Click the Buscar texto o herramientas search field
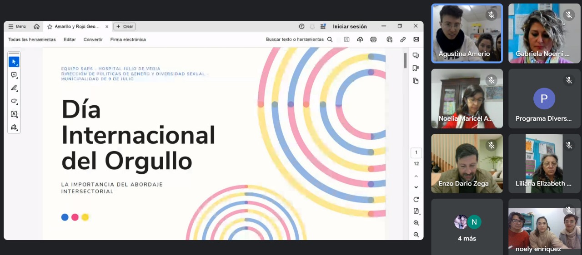This screenshot has width=582, height=255. click(x=295, y=39)
